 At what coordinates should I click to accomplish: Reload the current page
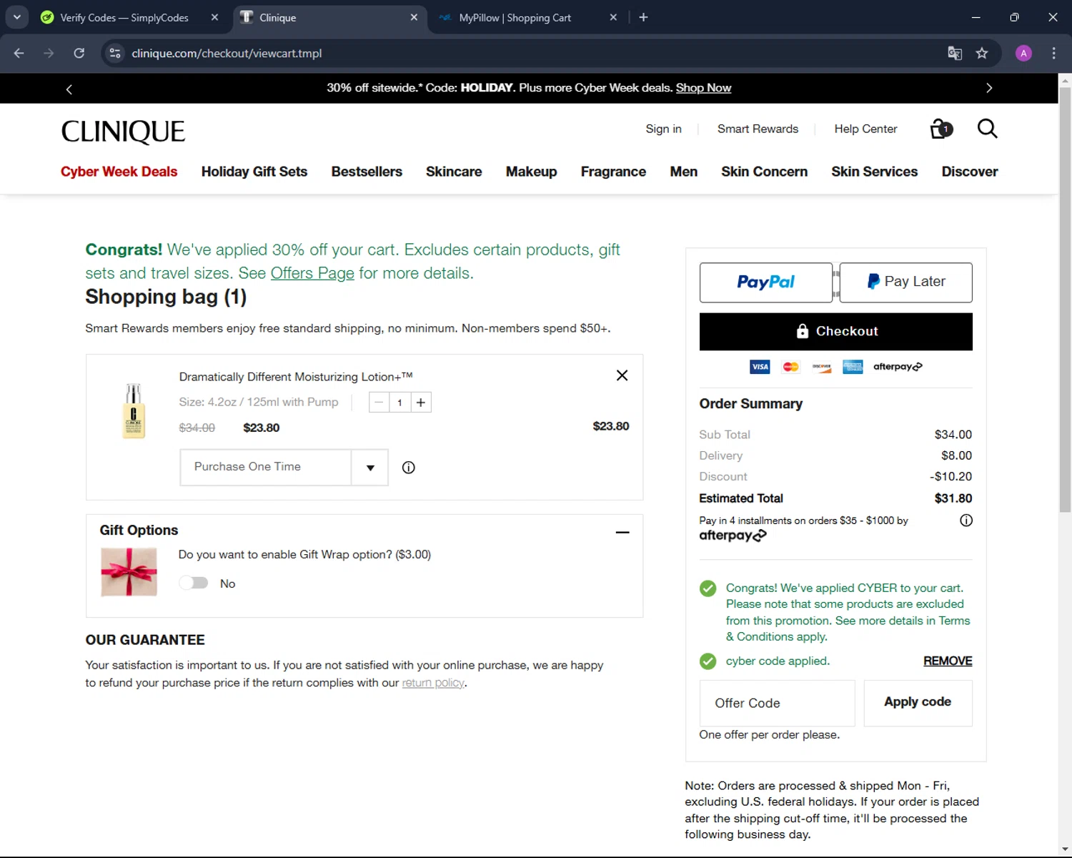point(79,53)
